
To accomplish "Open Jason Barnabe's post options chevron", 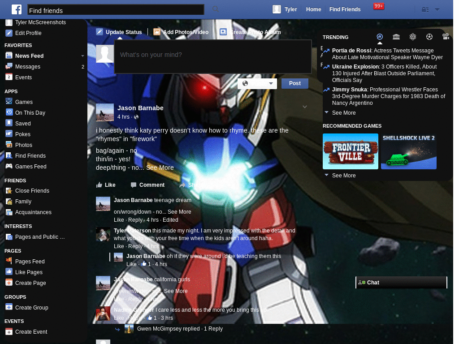I will 305,107.
